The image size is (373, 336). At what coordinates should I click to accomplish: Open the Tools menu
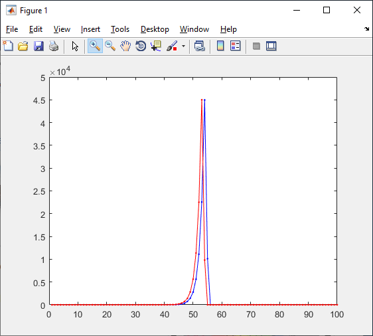[x=120, y=29]
